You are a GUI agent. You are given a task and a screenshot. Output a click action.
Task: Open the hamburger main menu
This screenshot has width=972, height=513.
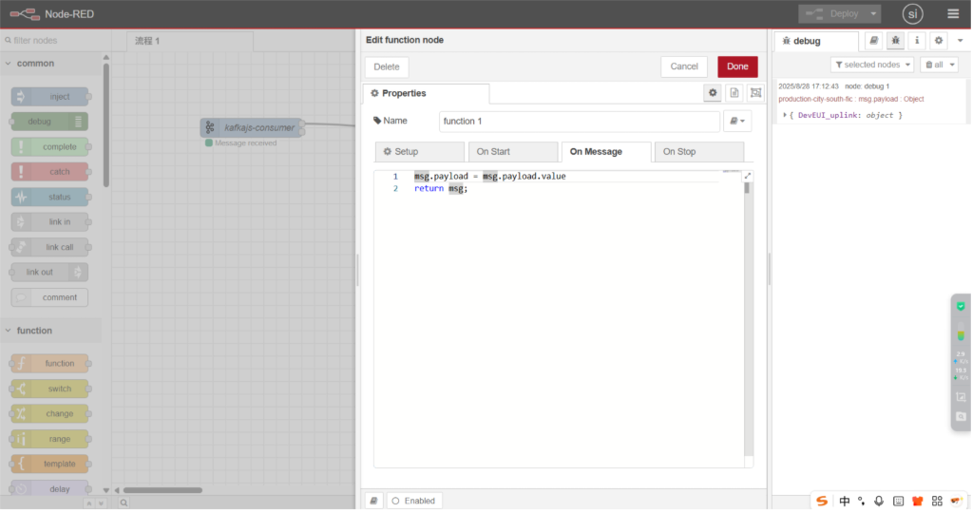point(953,14)
